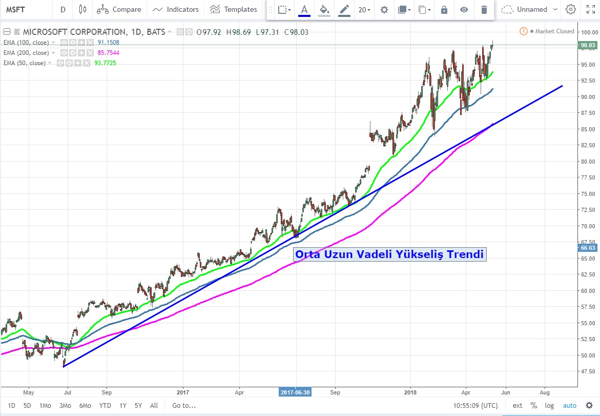Expand the Unnamed layout dropdown
Screen dimensions: 600x416
click(x=524, y=9)
